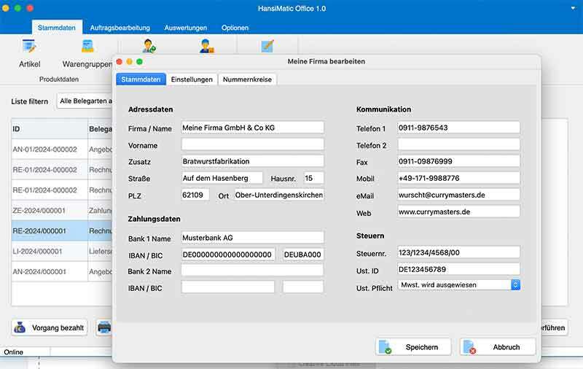Open Warengruppen from the toolbar
This screenshot has height=369, width=583.
(87, 47)
